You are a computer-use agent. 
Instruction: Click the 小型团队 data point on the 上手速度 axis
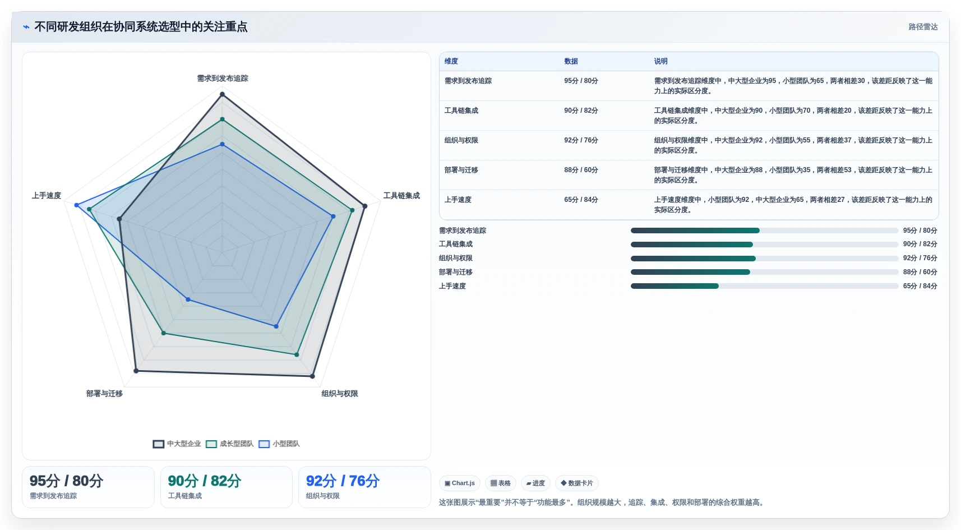point(77,205)
